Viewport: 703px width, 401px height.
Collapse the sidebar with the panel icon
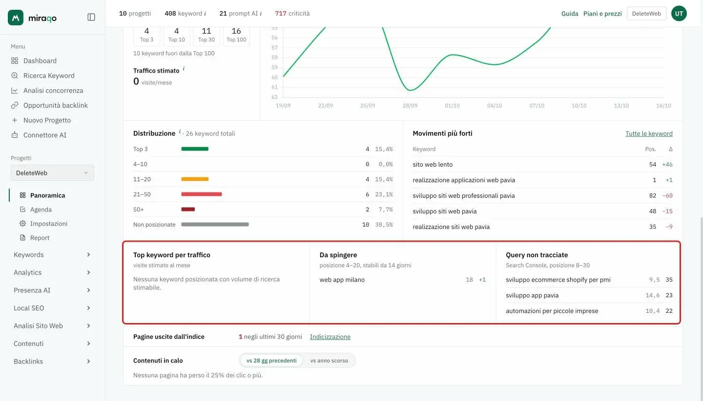pyautogui.click(x=91, y=17)
